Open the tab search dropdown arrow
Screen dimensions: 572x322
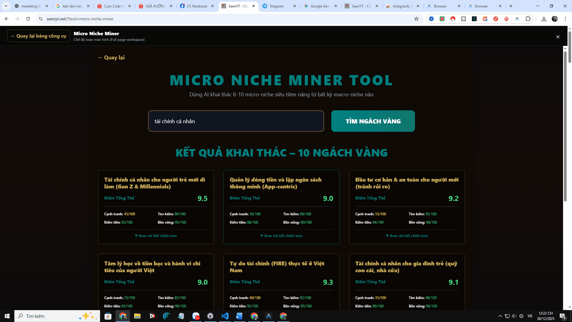[x=6, y=6]
